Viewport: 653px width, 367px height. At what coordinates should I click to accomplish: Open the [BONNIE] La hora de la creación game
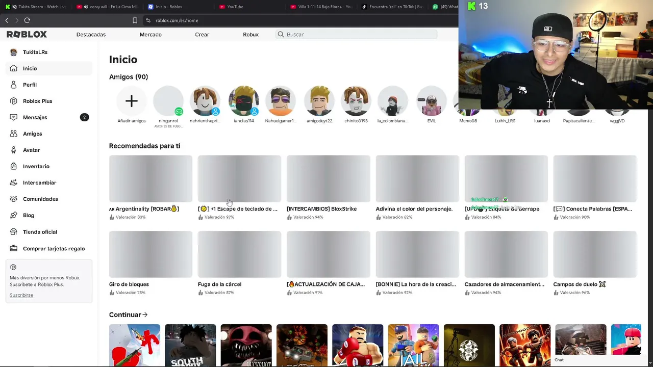[417, 263]
